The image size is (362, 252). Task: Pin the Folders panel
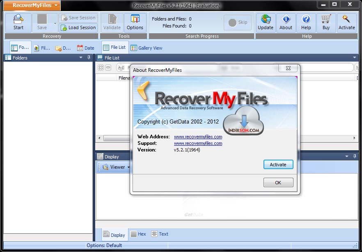click(89, 57)
